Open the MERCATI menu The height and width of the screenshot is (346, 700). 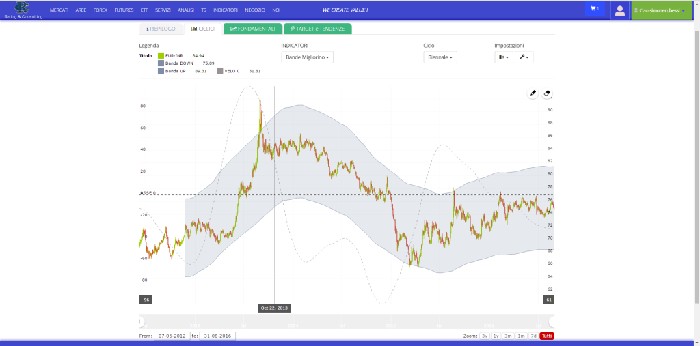tap(59, 10)
